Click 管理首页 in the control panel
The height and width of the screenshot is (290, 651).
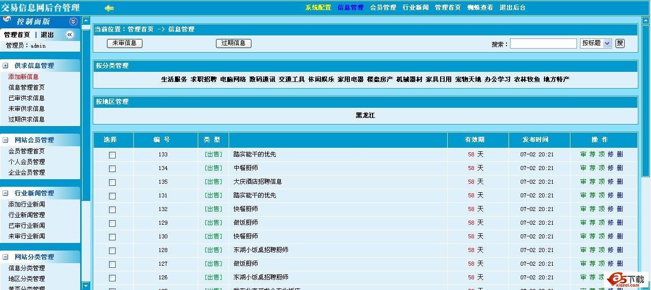click(x=17, y=35)
